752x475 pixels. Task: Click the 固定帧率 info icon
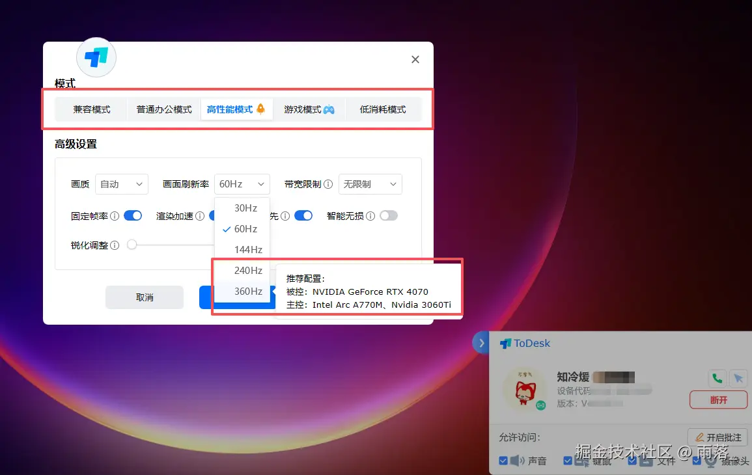coord(115,216)
